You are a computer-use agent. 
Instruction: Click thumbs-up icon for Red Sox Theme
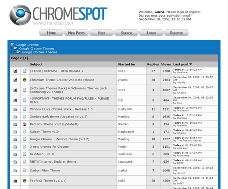click(x=25, y=124)
